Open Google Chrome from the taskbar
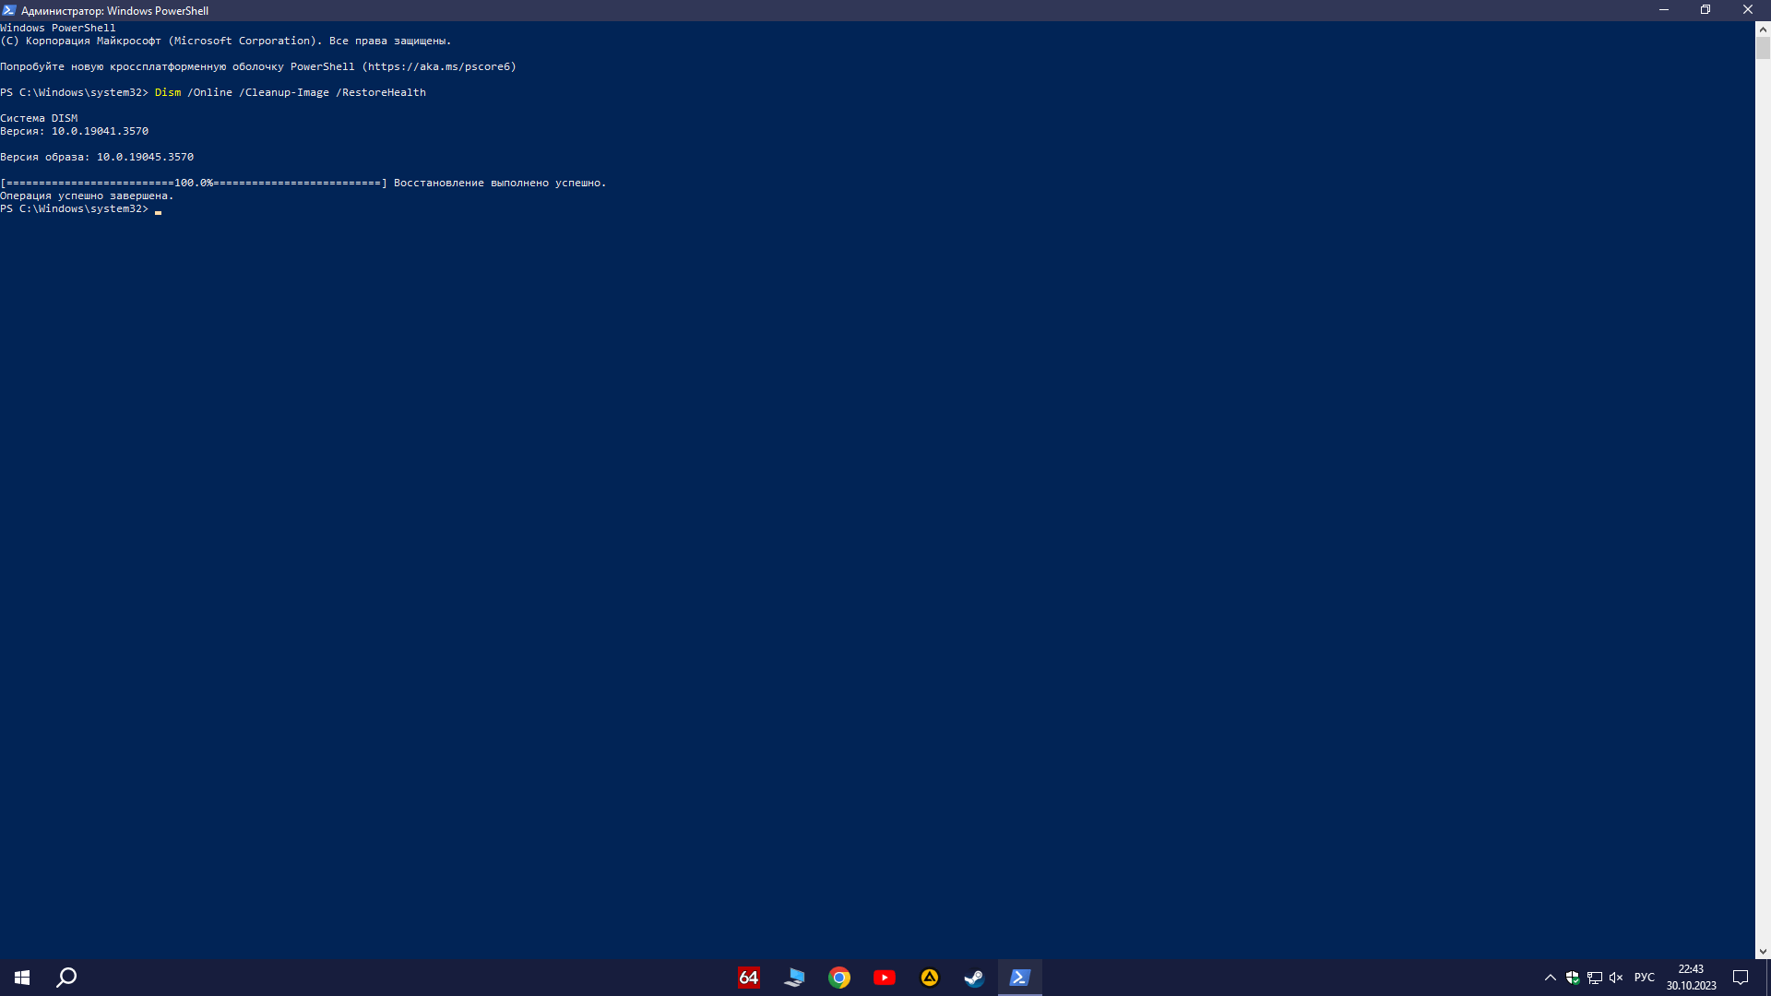The height and width of the screenshot is (996, 1771). click(838, 978)
